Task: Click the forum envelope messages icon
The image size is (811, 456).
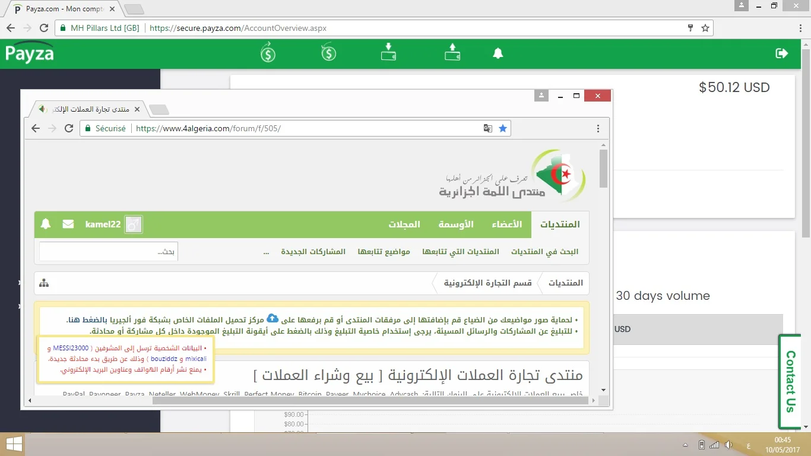Action: coord(68,224)
